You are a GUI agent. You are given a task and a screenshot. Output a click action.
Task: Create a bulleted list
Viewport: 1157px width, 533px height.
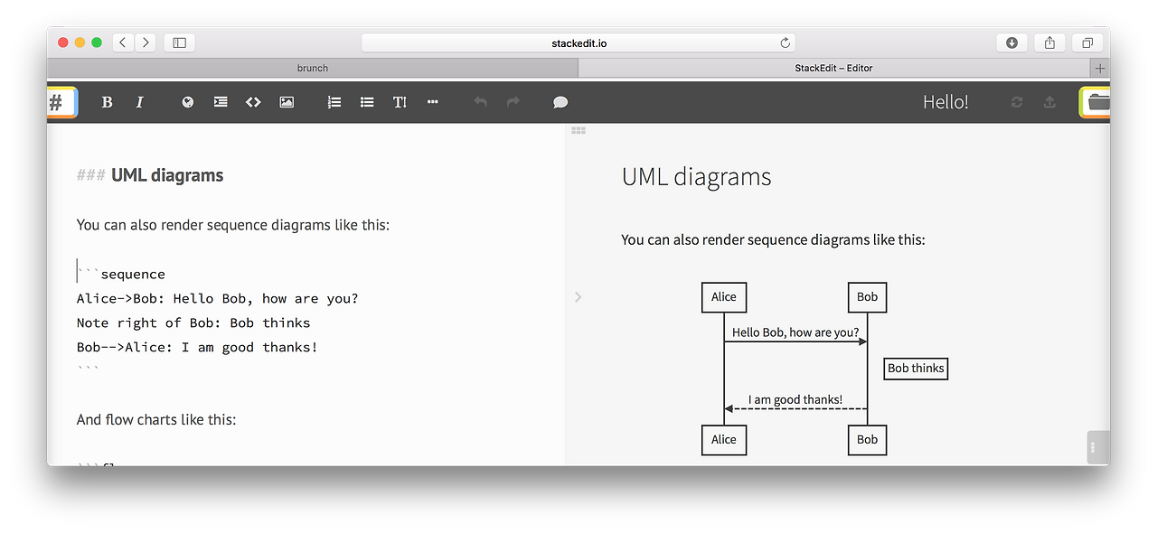click(367, 102)
